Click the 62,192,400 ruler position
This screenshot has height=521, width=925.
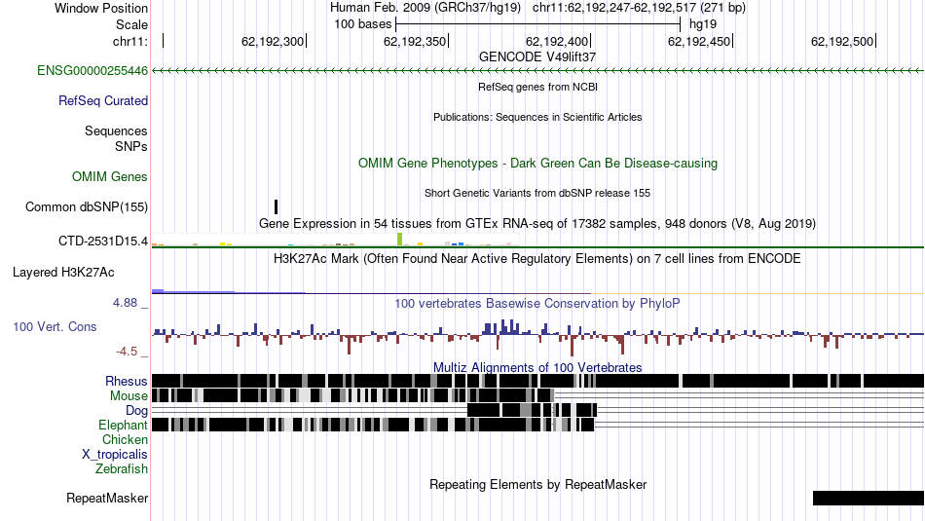(x=557, y=41)
